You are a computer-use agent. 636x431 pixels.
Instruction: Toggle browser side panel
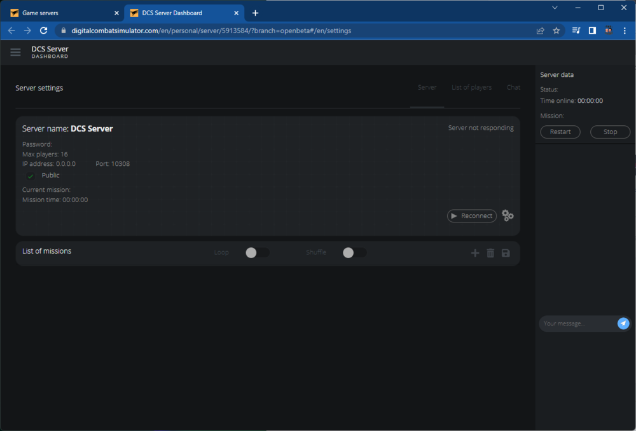(x=592, y=31)
